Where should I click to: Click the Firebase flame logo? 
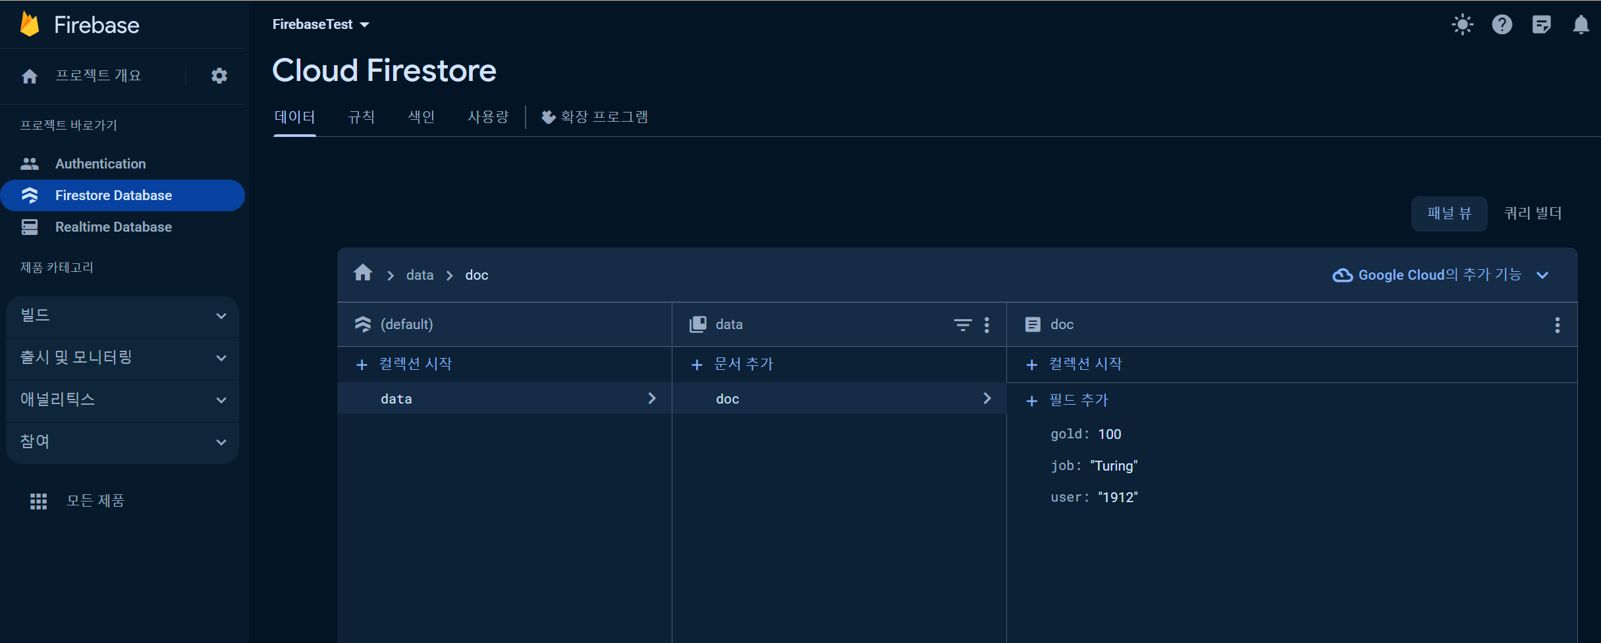(x=30, y=24)
